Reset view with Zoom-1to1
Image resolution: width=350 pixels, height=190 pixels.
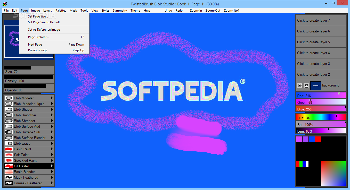coord(231,11)
